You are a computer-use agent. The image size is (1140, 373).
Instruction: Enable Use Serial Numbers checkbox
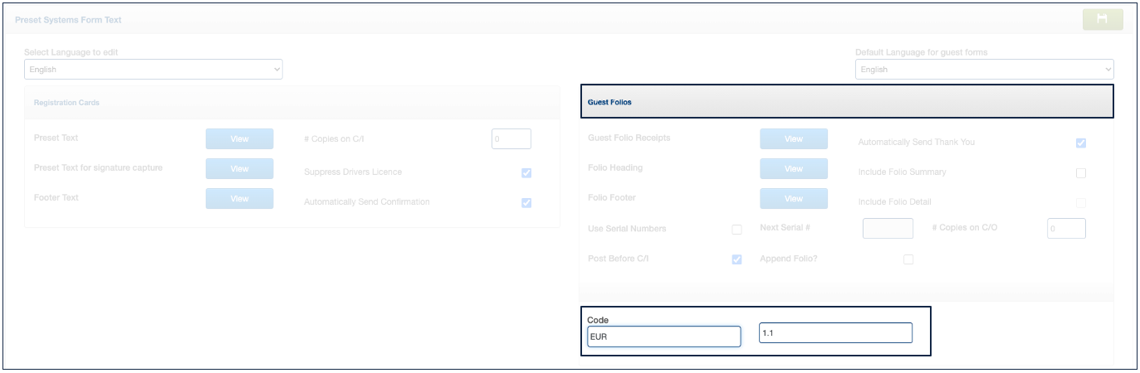point(736,230)
